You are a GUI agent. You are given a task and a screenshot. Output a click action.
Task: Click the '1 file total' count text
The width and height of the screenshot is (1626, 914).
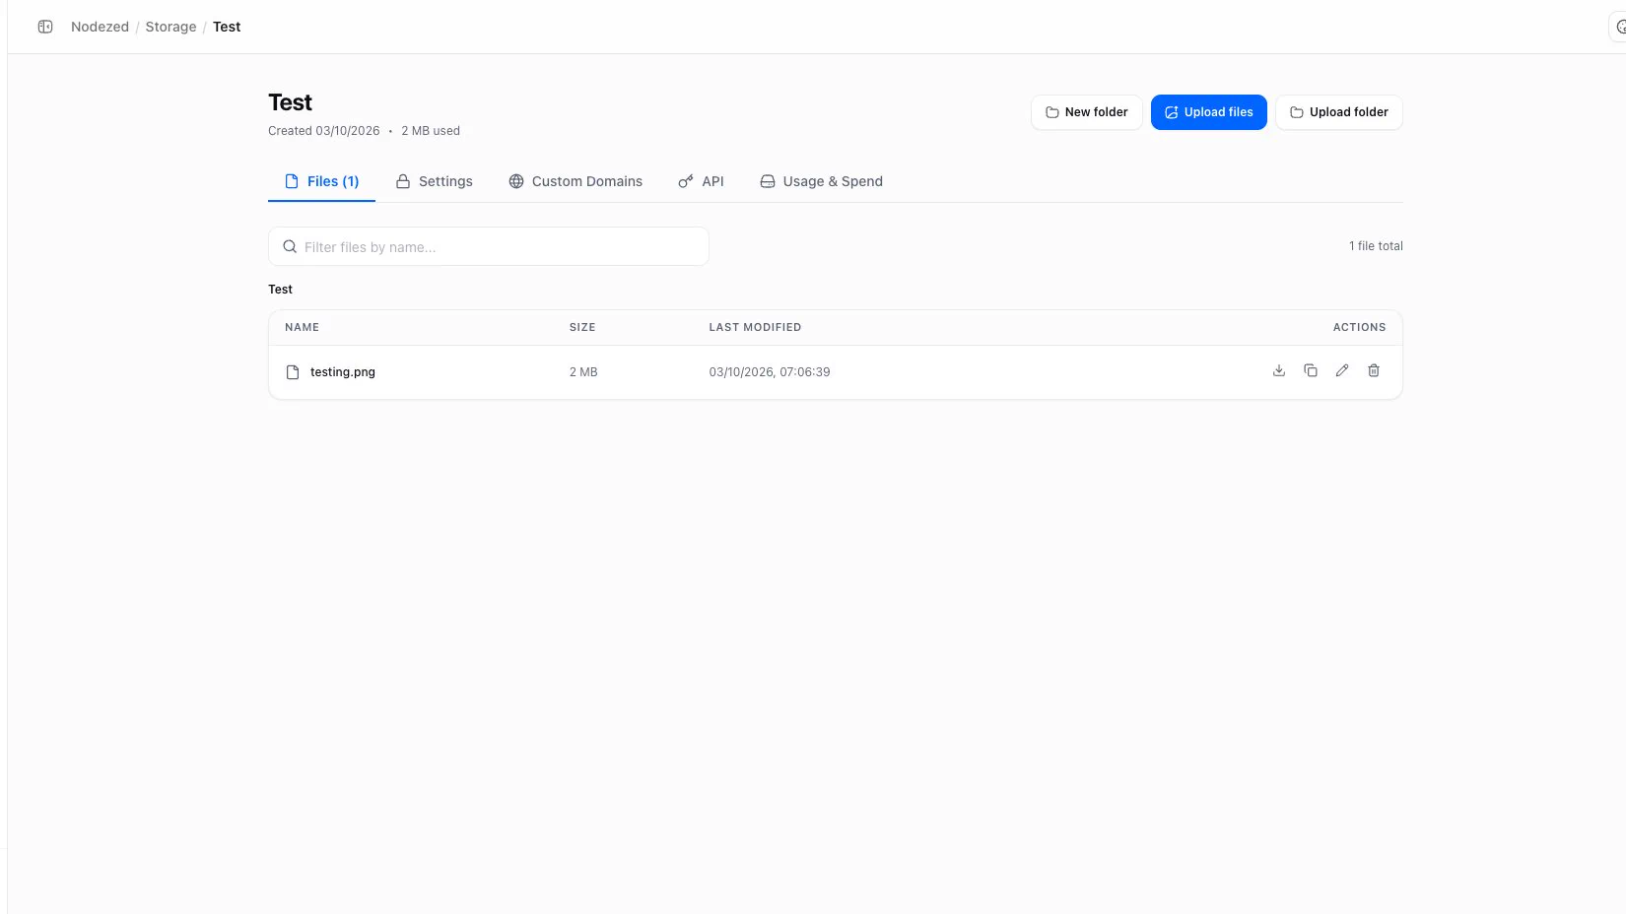coord(1376,246)
